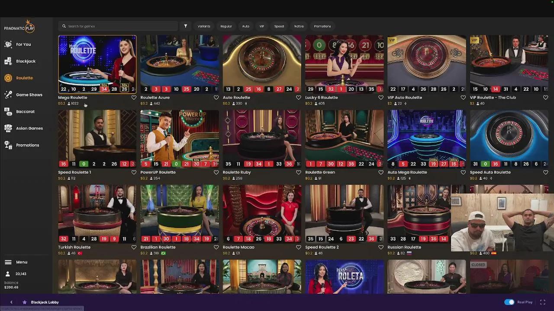Click the Baccarat sidebar icon

(x=8, y=111)
